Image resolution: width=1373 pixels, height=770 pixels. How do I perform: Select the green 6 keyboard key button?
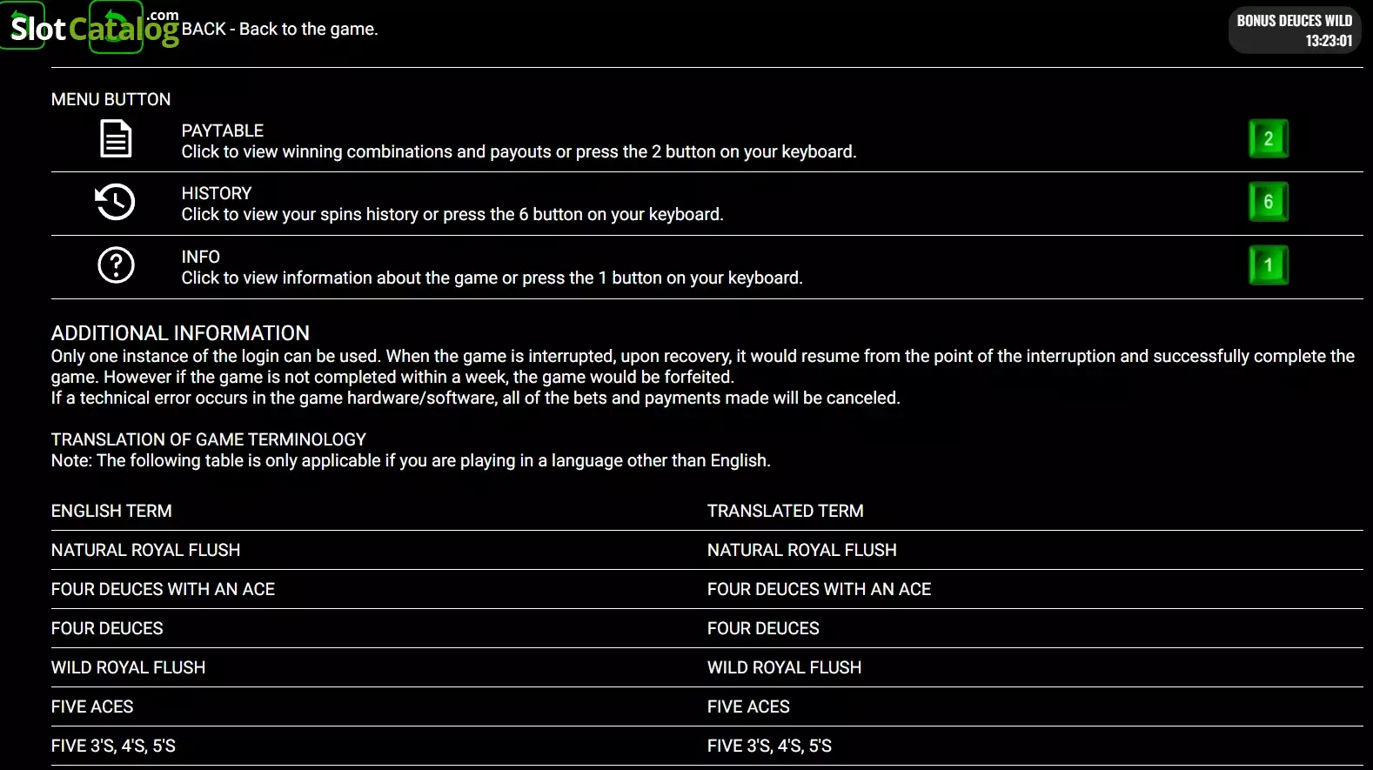pos(1269,202)
